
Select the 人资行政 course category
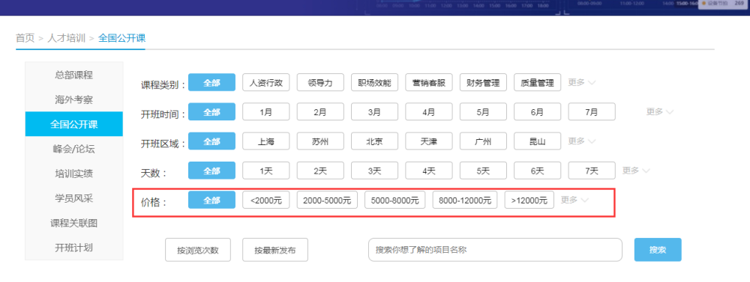pos(266,82)
